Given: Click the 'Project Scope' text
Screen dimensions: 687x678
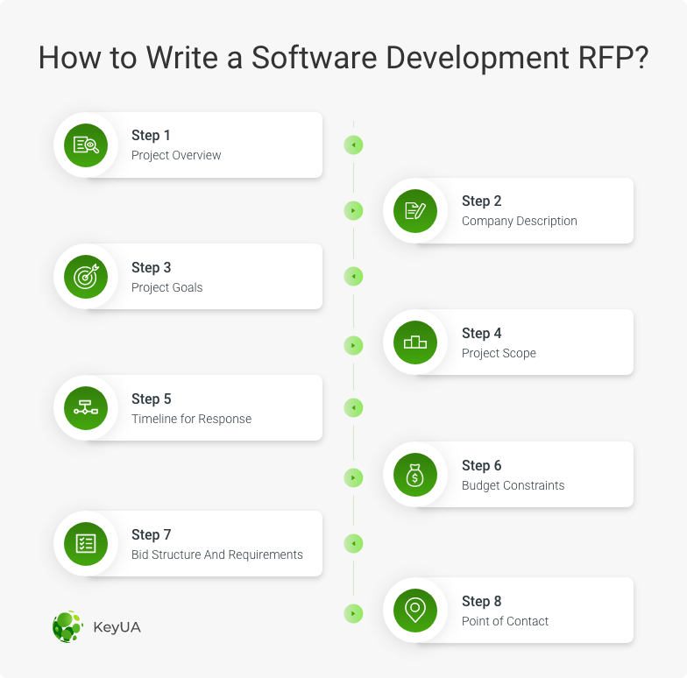Looking at the screenshot, I should pyautogui.click(x=499, y=354).
